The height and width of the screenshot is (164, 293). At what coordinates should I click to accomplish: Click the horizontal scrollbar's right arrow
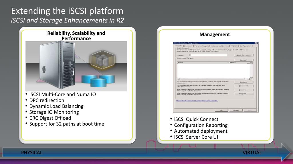(x=248, y=79)
